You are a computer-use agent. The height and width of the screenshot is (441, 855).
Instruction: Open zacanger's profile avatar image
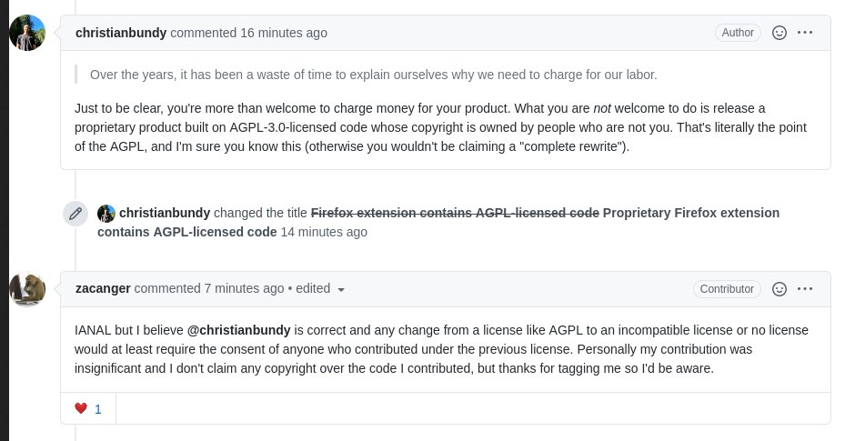click(27, 289)
